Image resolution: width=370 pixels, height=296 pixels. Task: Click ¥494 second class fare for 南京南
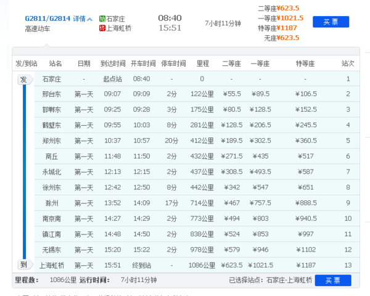pyautogui.click(x=232, y=219)
